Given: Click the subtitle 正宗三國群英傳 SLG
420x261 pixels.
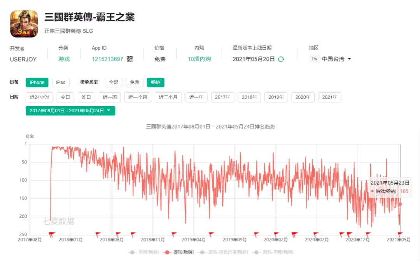Looking at the screenshot, I should tap(68, 31).
